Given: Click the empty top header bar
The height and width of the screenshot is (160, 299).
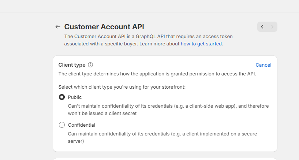Looking at the screenshot, I should (149, 6).
